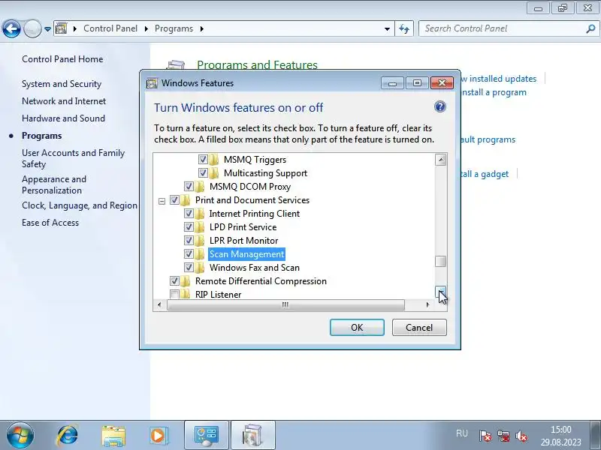Uncheck Remote Differential Compression checkbox
601x450 pixels.
click(174, 280)
